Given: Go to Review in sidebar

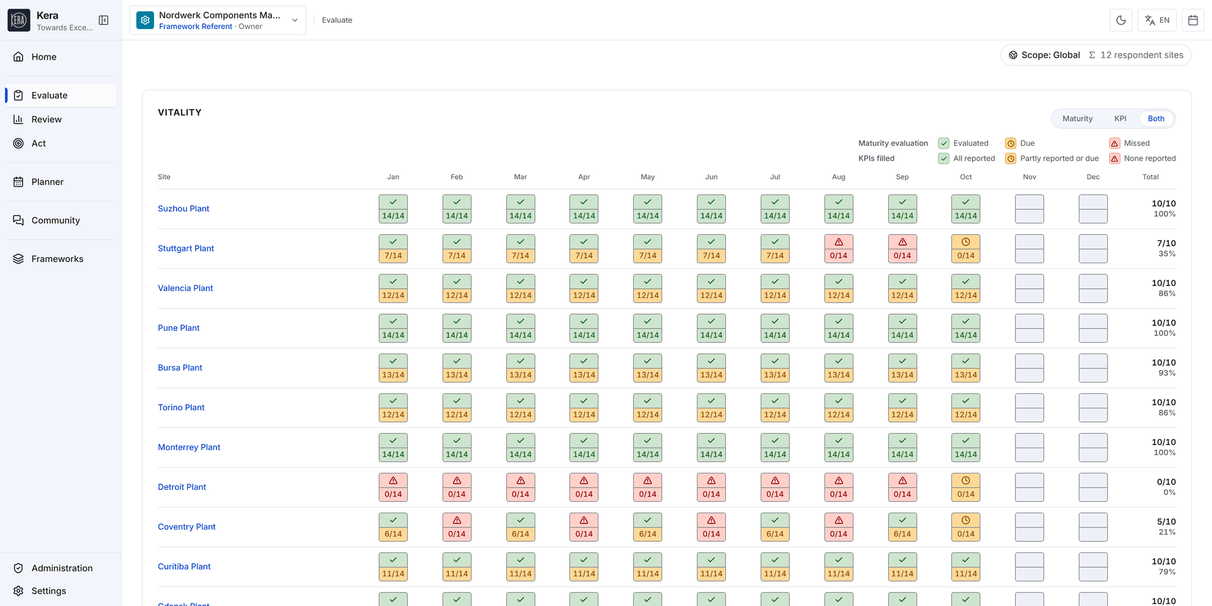Looking at the screenshot, I should (x=61, y=119).
